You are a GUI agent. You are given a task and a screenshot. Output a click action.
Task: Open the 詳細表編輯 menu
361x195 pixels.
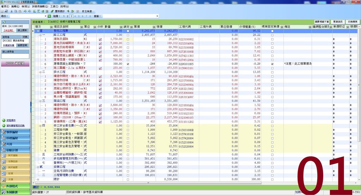40,6
